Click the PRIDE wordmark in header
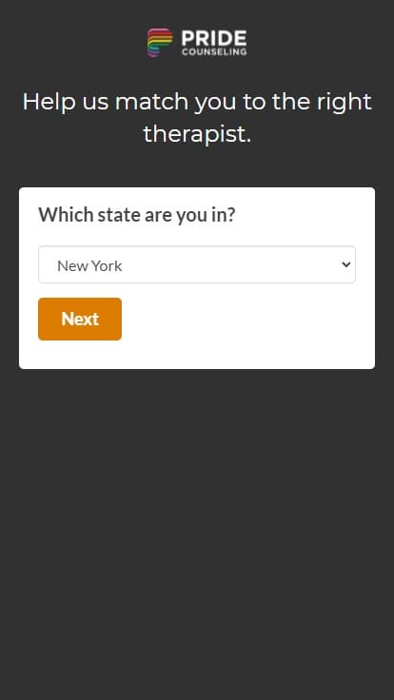394x700 pixels. 214,38
